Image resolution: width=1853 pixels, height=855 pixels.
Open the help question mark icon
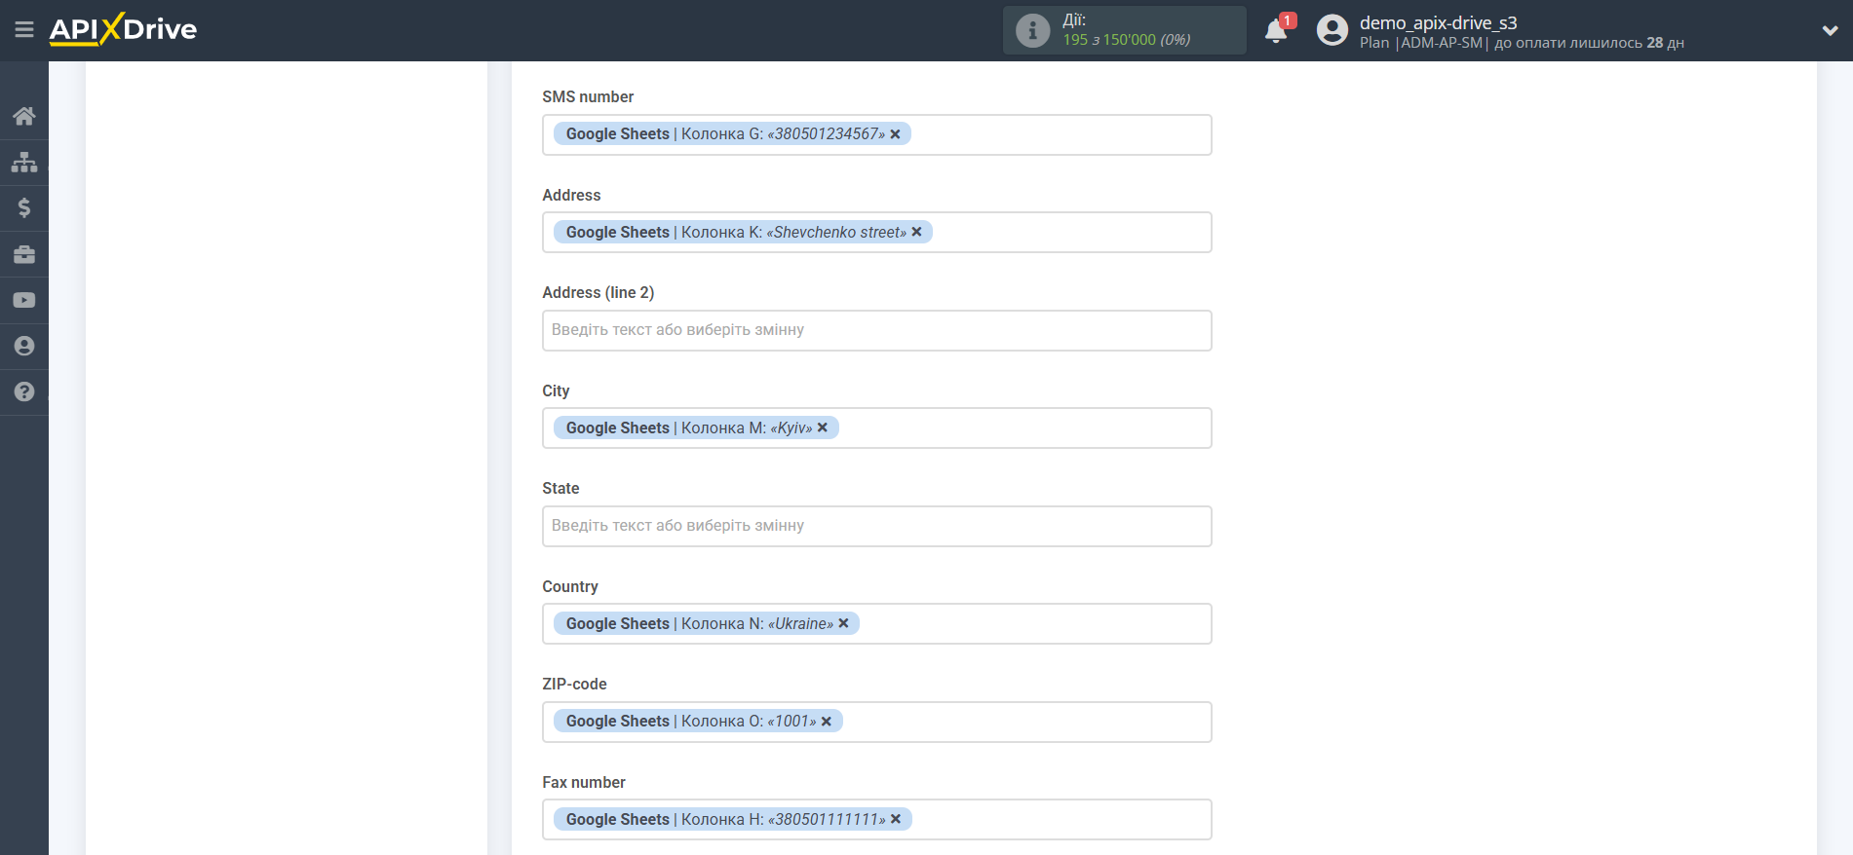(24, 391)
